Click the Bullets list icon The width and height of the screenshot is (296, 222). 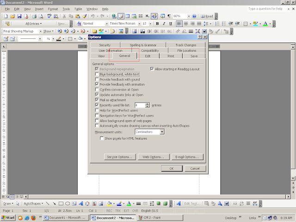pyautogui.click(x=224, y=24)
